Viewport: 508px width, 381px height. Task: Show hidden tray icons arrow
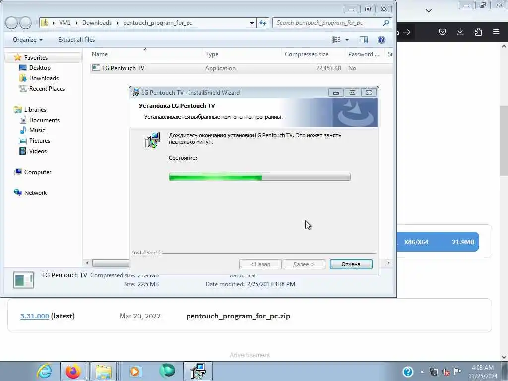coord(422,372)
